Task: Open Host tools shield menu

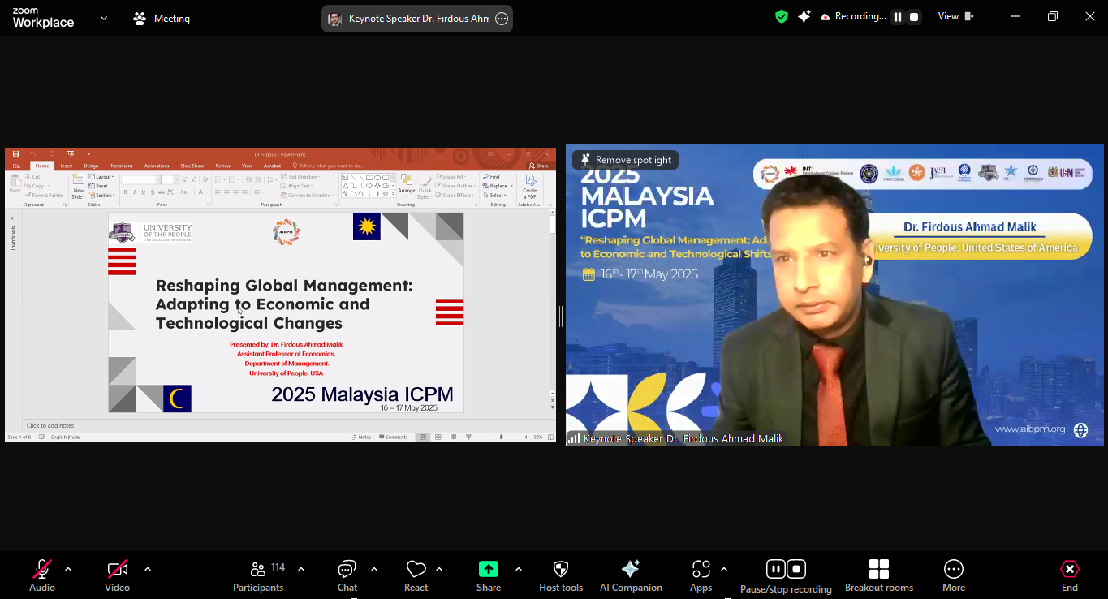Action: coord(561,575)
